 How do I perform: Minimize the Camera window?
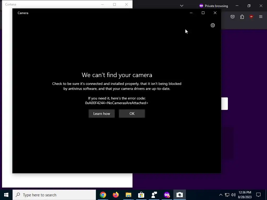(x=191, y=13)
